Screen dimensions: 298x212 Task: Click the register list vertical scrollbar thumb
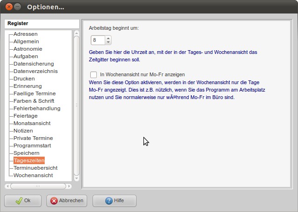(76, 106)
